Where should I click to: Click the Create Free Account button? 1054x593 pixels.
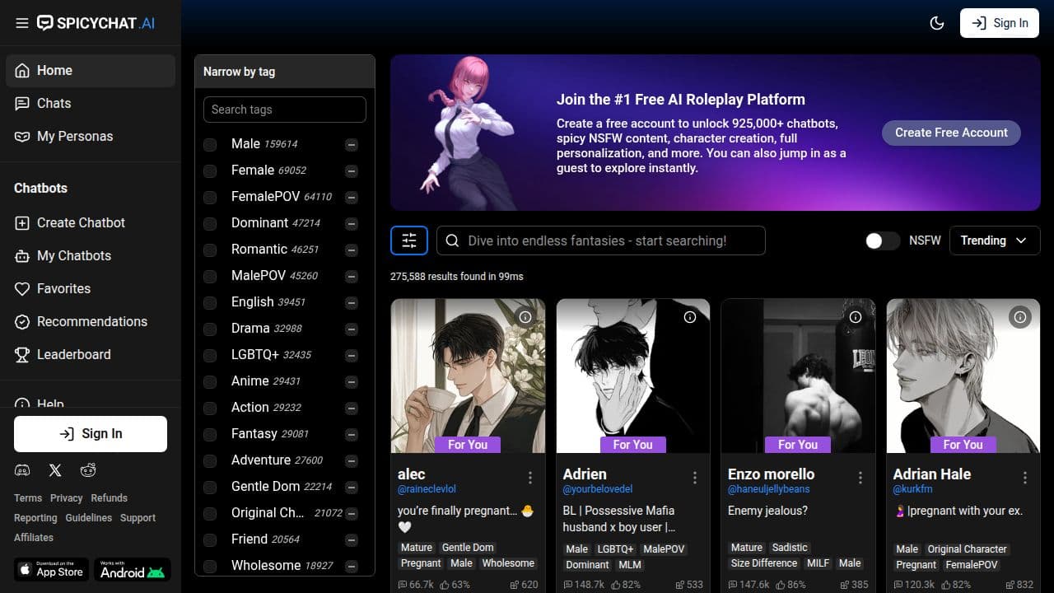951,133
